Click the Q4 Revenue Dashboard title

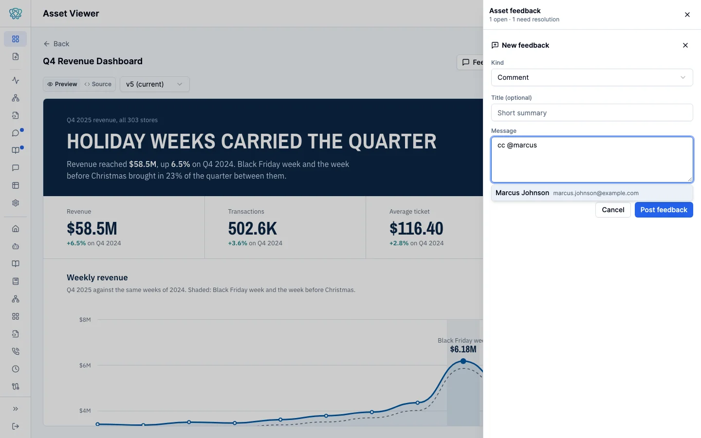point(92,61)
